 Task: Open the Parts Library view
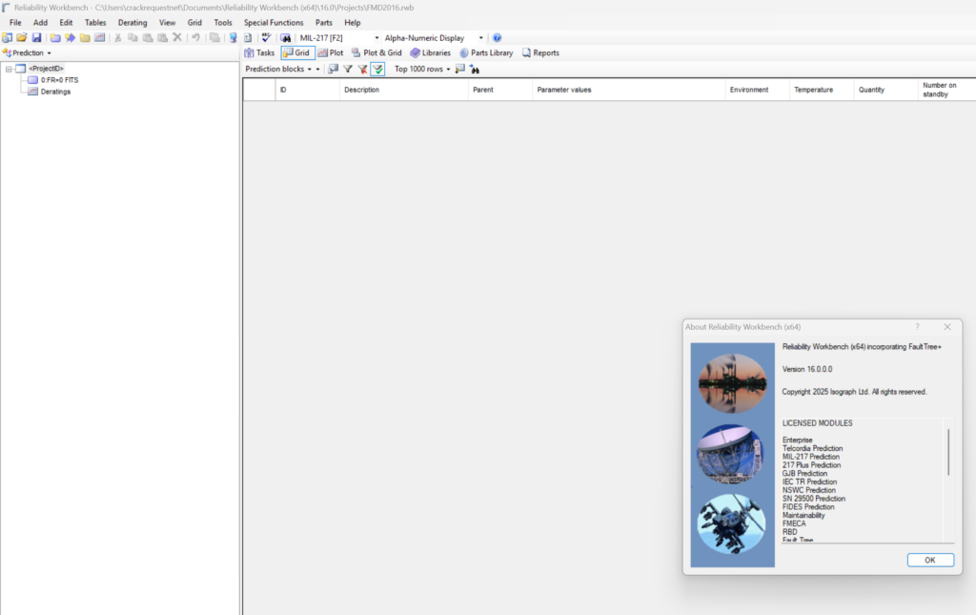click(x=486, y=52)
